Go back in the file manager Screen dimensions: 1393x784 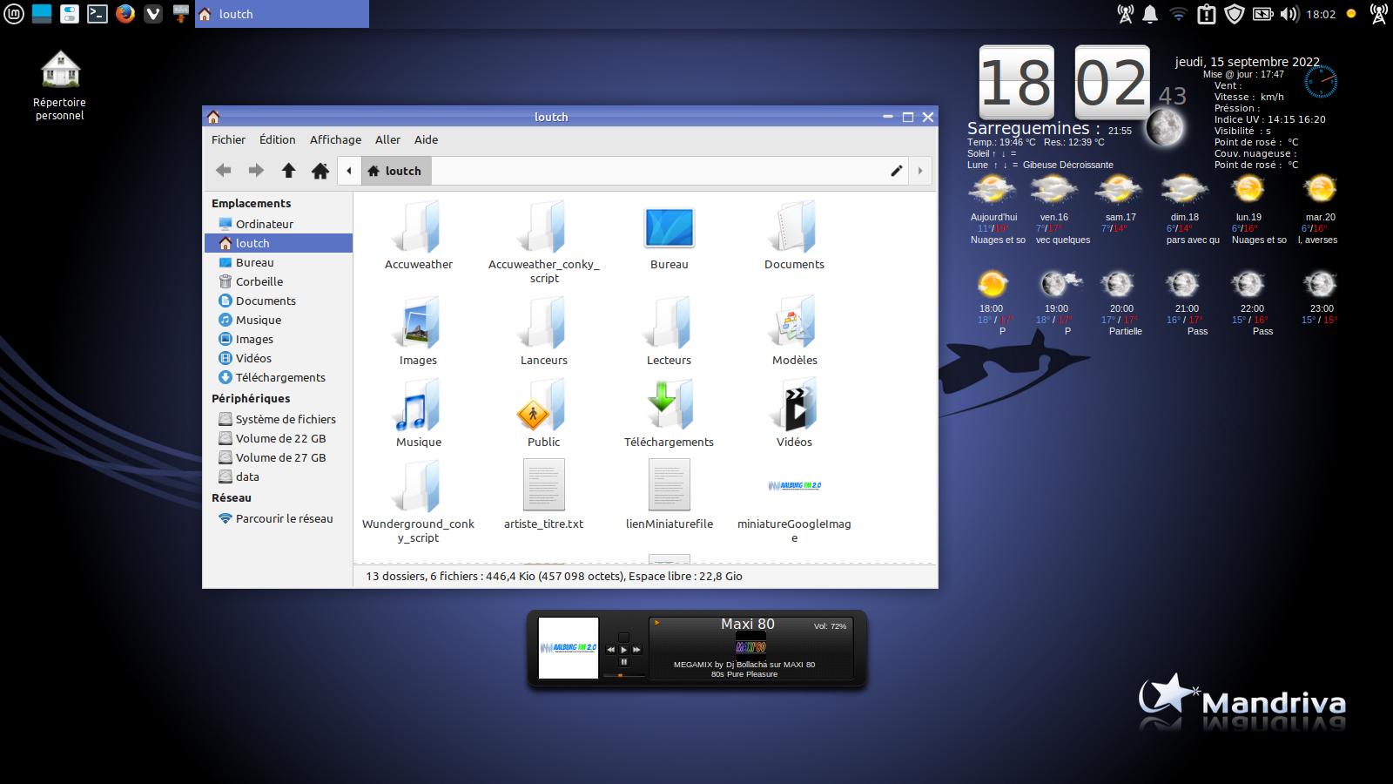point(224,171)
